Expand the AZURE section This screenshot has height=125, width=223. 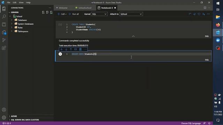click(9, 116)
